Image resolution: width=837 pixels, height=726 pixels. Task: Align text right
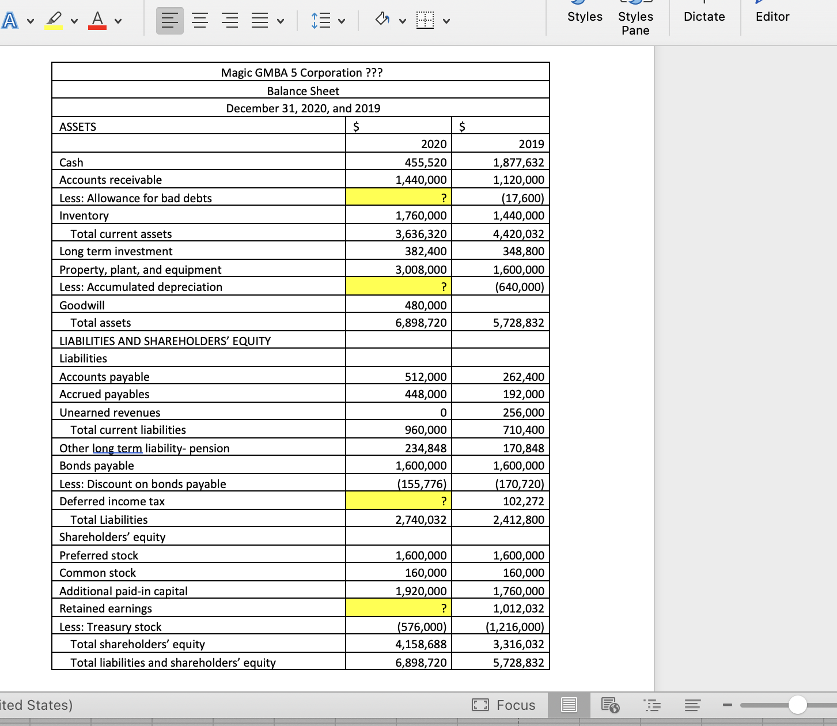230,21
